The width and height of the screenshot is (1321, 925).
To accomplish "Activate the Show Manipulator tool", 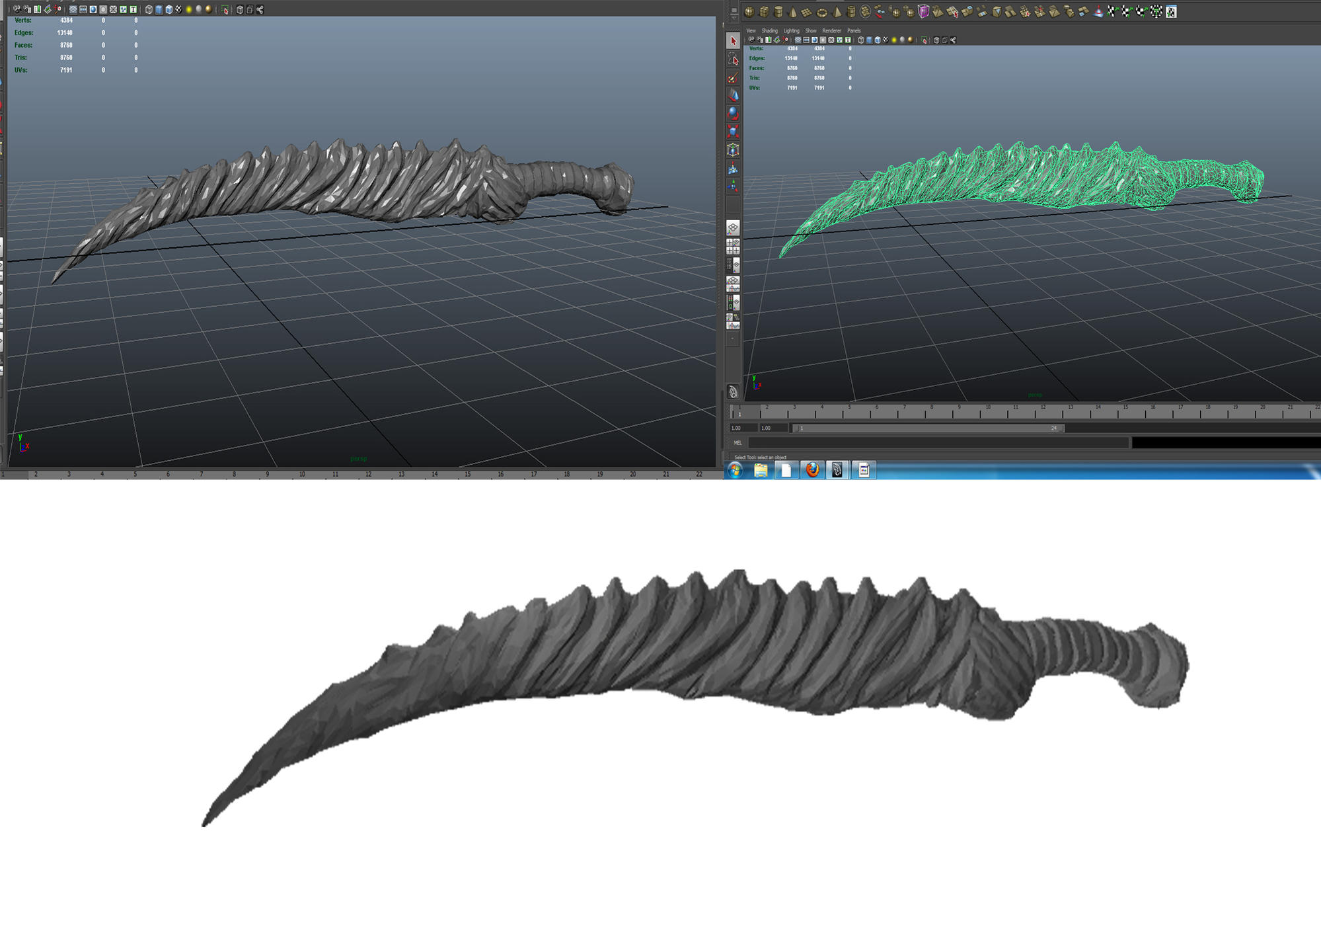I will tap(733, 186).
